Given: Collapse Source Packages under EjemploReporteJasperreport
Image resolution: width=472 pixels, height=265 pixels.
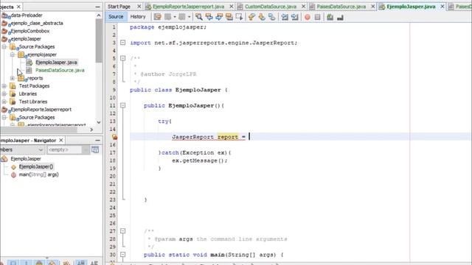Looking at the screenshot, I should click(4, 118).
